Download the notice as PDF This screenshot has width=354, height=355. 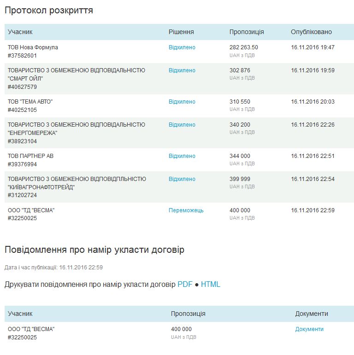pos(185,285)
